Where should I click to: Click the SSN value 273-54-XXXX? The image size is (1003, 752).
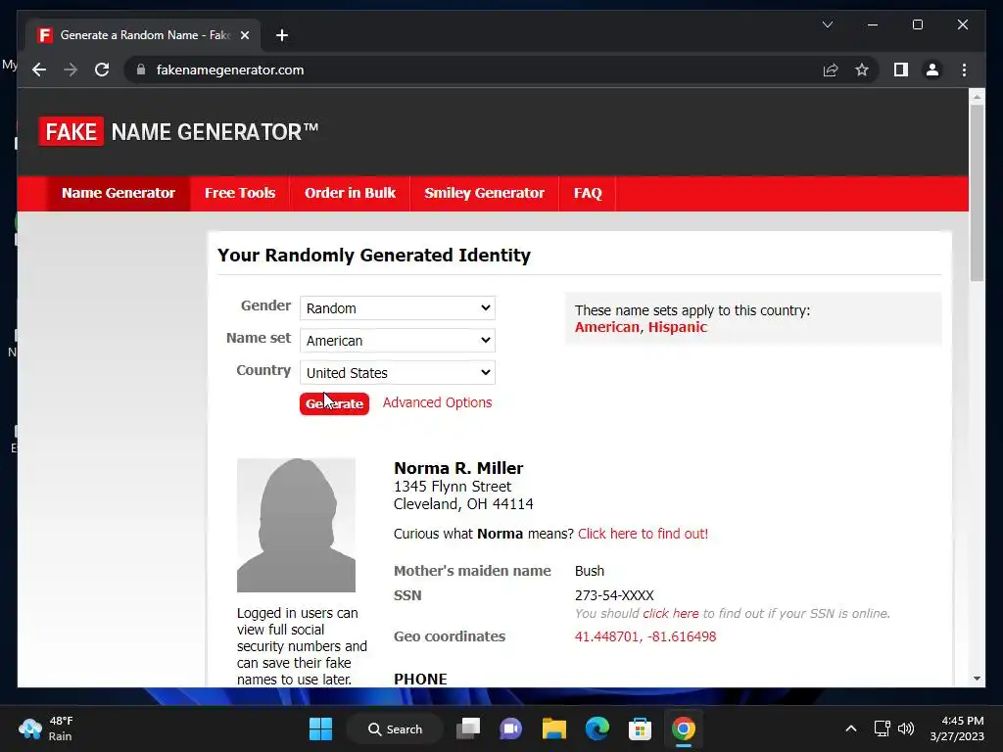pyautogui.click(x=614, y=595)
